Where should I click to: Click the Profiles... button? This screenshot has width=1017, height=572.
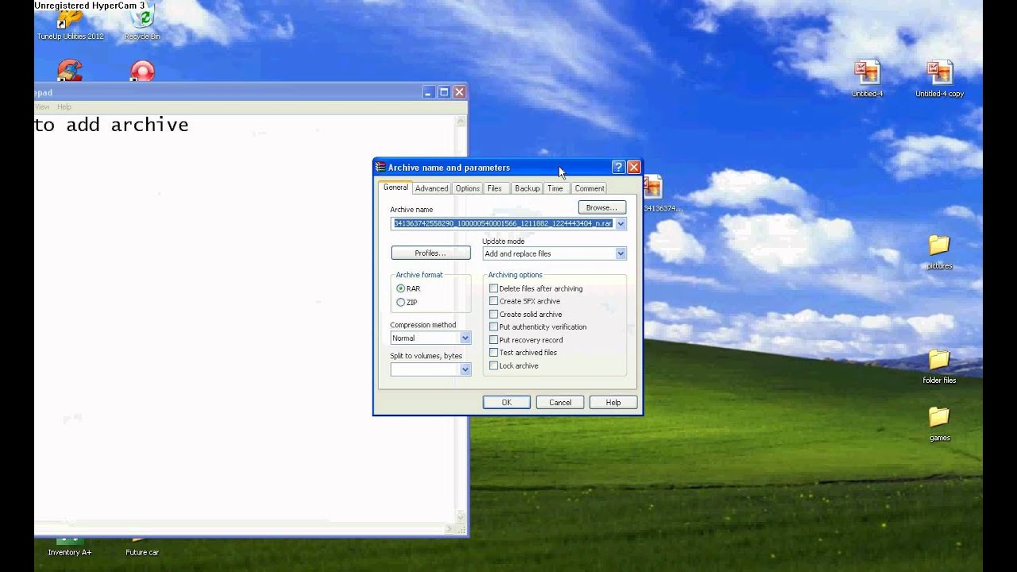pyautogui.click(x=430, y=253)
